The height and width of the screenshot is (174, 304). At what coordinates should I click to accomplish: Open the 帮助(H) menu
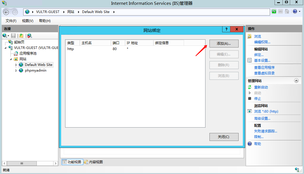pos(45,21)
